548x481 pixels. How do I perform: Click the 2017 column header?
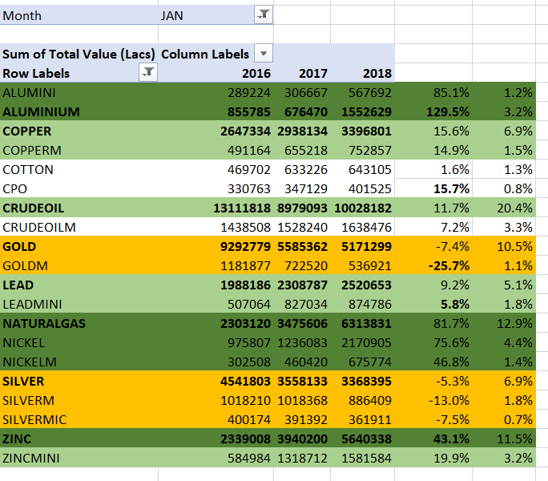pos(313,73)
